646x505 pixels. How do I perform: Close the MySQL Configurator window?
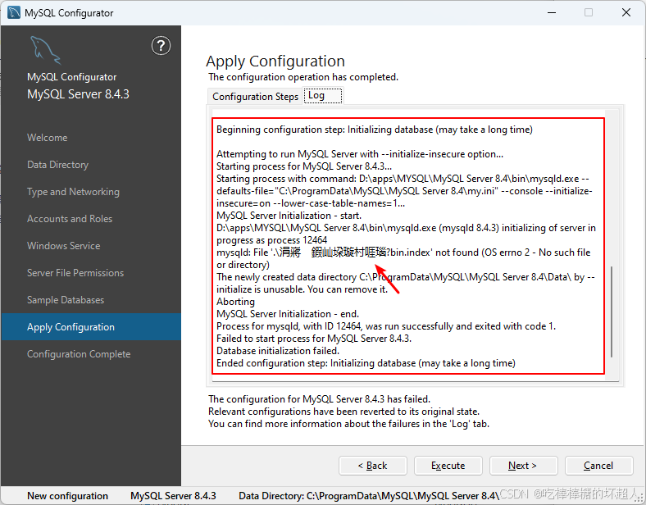coord(626,12)
